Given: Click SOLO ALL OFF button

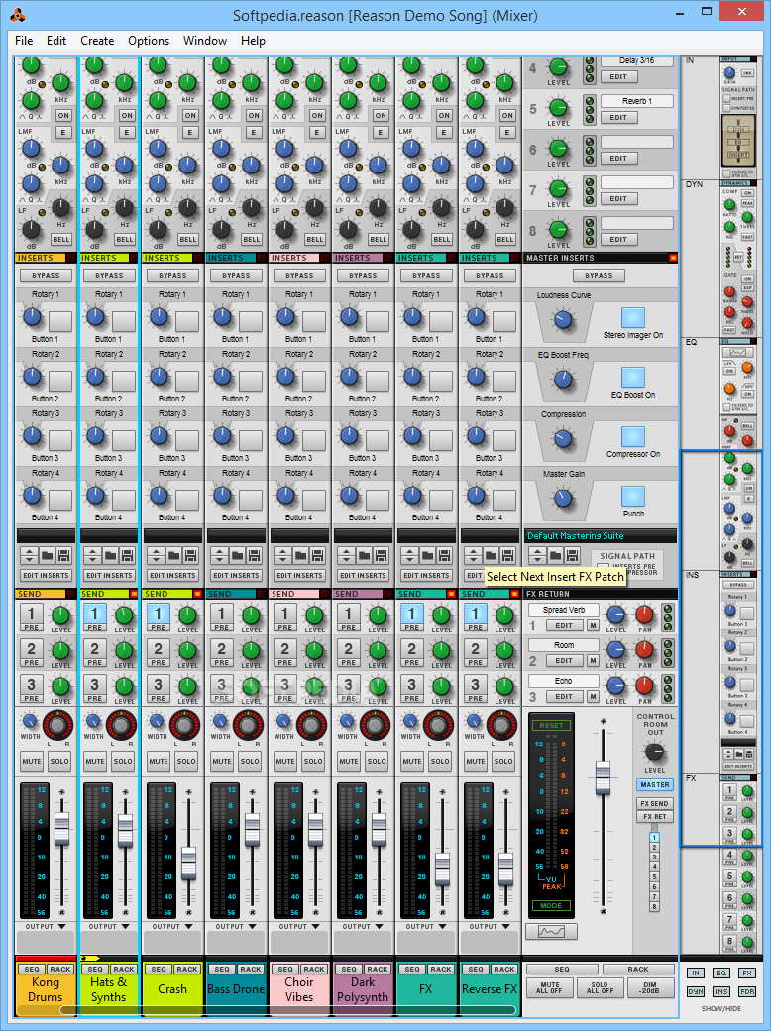Looking at the screenshot, I should point(600,988).
